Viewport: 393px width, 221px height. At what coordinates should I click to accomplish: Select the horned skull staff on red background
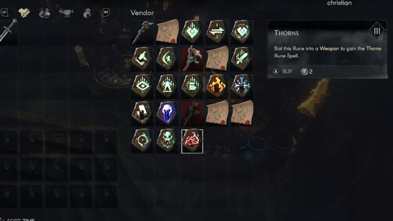click(x=192, y=59)
